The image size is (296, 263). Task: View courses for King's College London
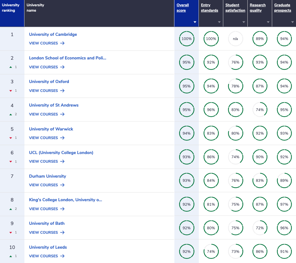(x=47, y=209)
